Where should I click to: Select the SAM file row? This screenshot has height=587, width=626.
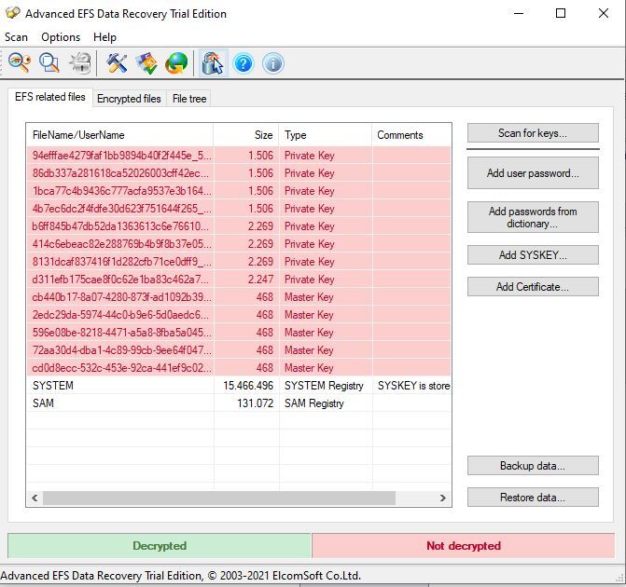tap(239, 403)
